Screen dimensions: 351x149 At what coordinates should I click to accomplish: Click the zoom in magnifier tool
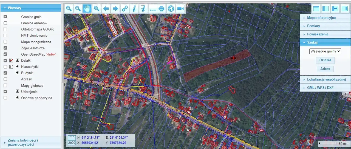[69, 8]
